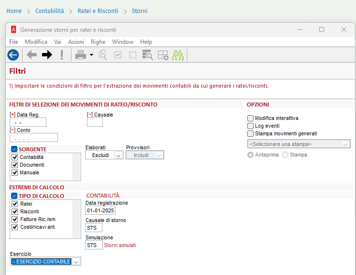Maximize the Generazione storni window
356x275 pixels.
(x=322, y=29)
